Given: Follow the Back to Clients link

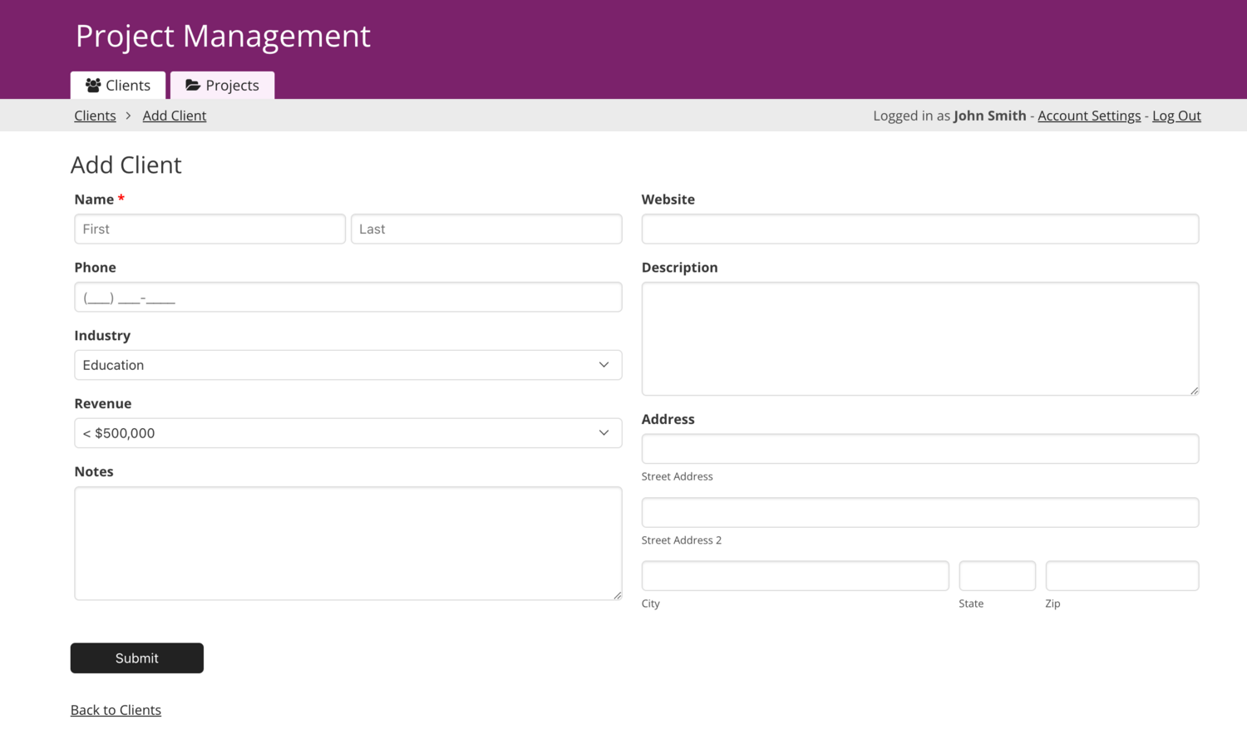Looking at the screenshot, I should [116, 709].
